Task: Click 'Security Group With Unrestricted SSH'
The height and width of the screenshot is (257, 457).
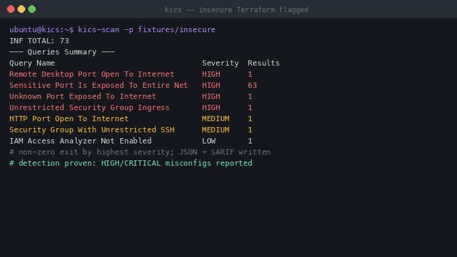Action: click(92, 129)
